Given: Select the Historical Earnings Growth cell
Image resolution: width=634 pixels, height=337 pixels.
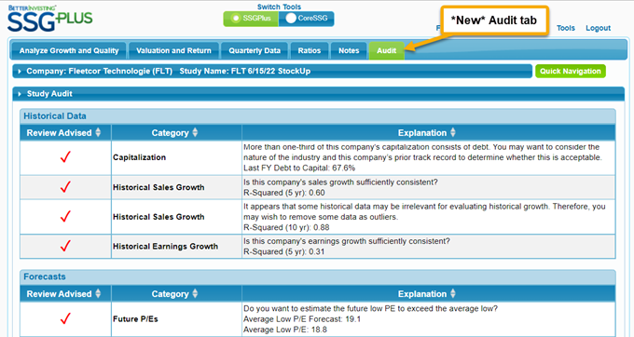Looking at the screenshot, I should 176,246.
